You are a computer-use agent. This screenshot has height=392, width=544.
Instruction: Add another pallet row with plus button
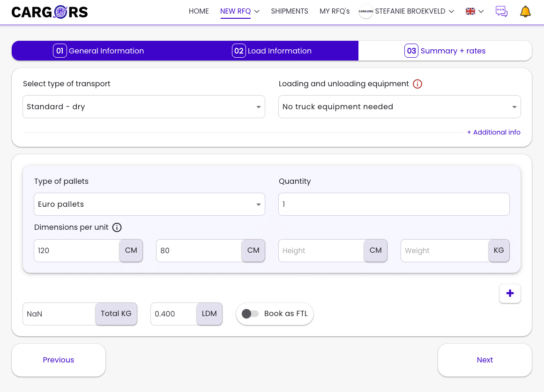click(510, 294)
